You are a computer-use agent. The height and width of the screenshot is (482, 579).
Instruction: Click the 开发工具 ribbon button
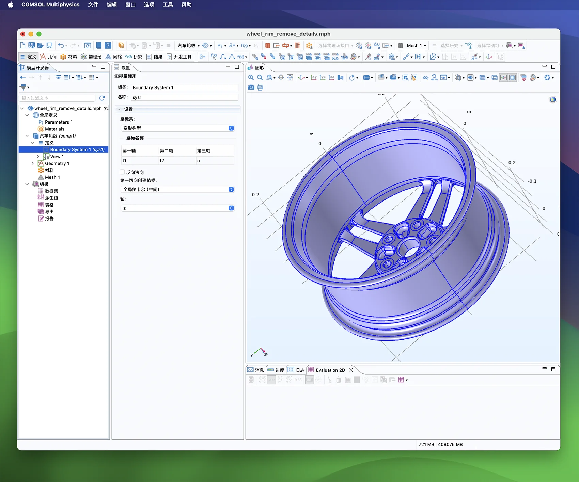pos(179,57)
